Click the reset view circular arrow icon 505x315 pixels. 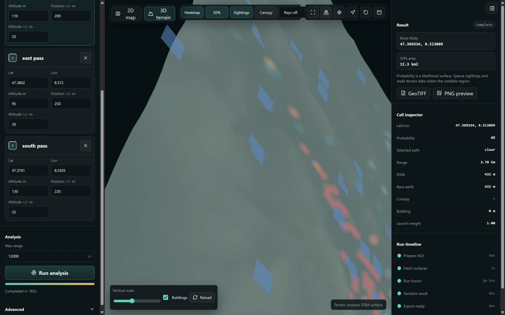point(366,12)
